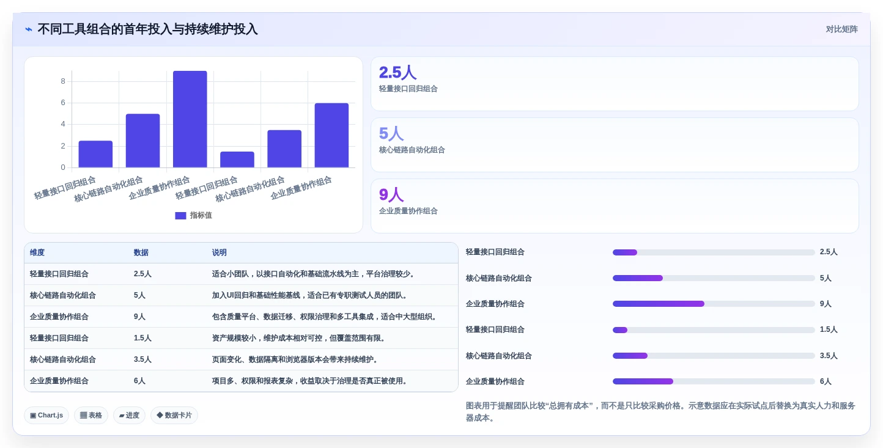This screenshot has height=448, width=883.
Task: Click the description starting 加入UI回归和基础性能基线
Action: [x=310, y=295]
